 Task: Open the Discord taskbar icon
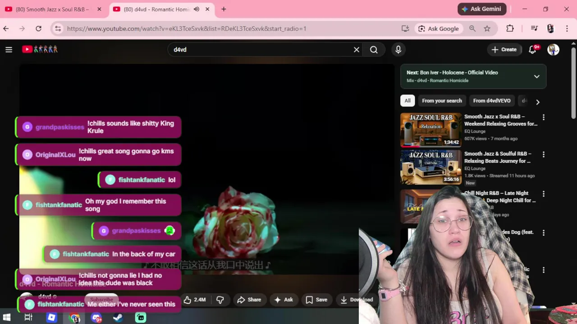coord(96,318)
